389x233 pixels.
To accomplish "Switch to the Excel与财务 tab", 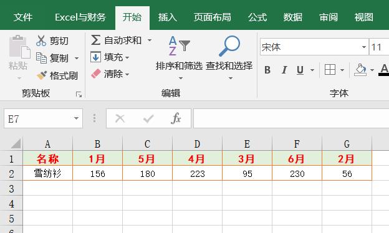I will click(x=80, y=17).
